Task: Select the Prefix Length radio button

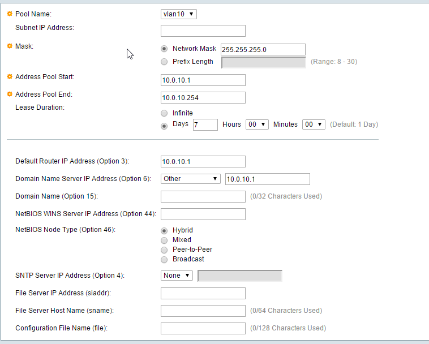Action: 164,62
